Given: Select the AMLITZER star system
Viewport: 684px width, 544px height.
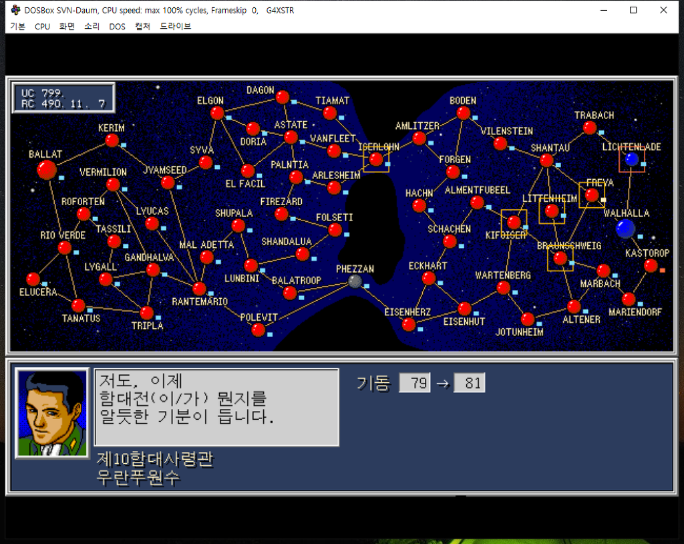Looking at the screenshot, I should click(x=419, y=139).
